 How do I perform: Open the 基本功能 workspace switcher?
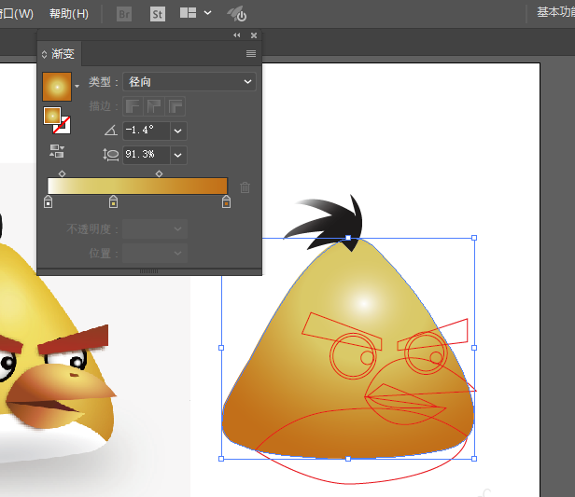pyautogui.click(x=555, y=12)
